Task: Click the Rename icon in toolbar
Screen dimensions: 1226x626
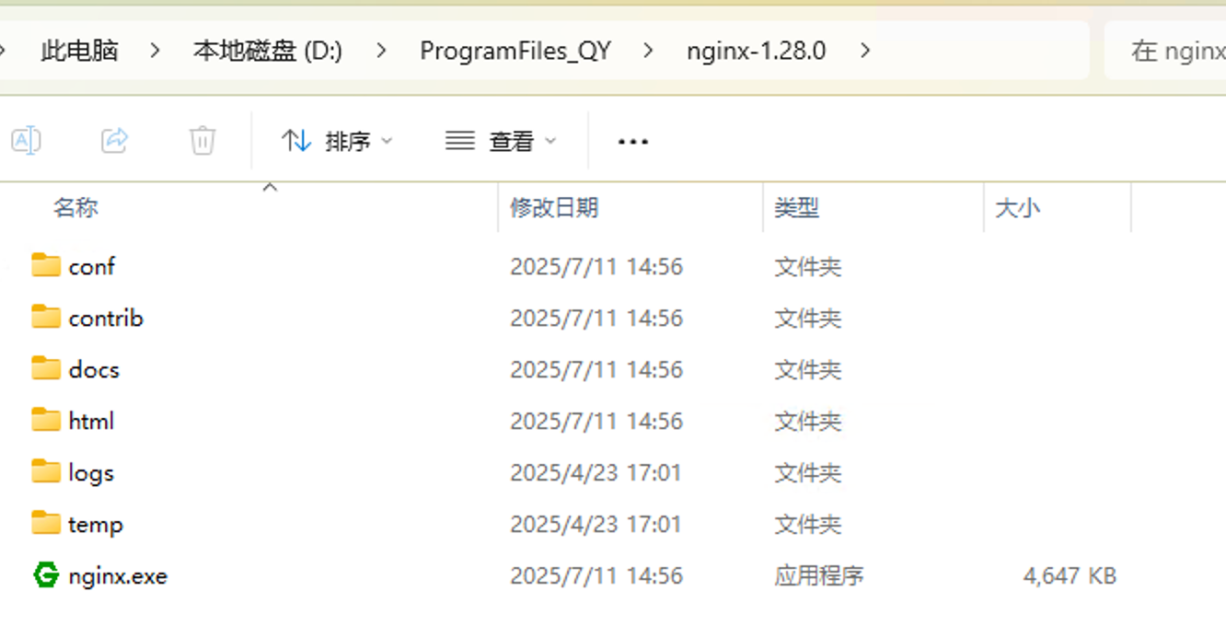Action: click(26, 141)
